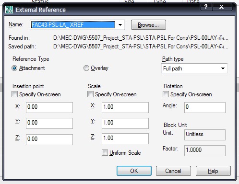Enable Specify On-screen for Insertion point
The width and height of the screenshot is (239, 184).
tap(14, 94)
